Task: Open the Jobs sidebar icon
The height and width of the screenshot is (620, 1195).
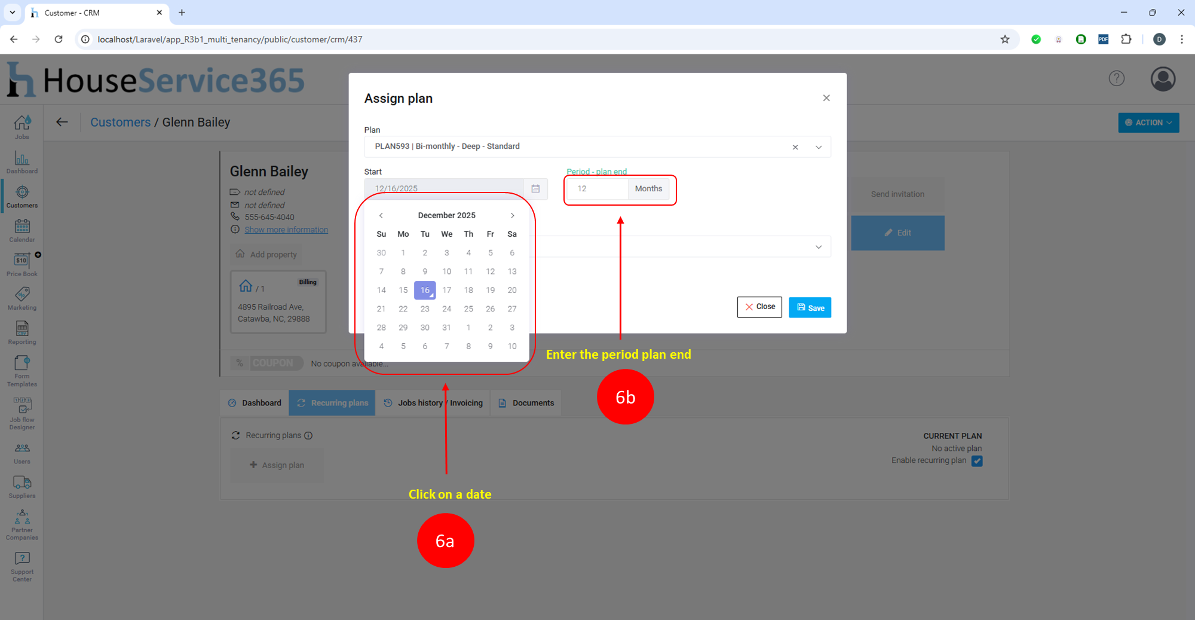Action: 22,127
